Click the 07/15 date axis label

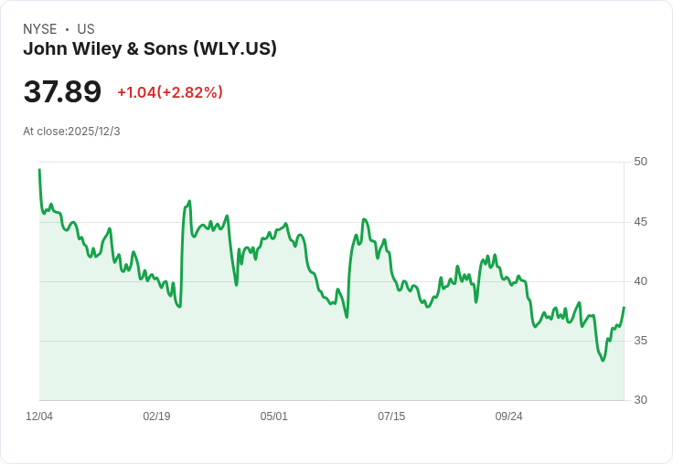(x=391, y=417)
